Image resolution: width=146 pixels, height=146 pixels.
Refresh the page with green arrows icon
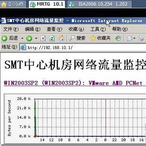tap(52, 38)
